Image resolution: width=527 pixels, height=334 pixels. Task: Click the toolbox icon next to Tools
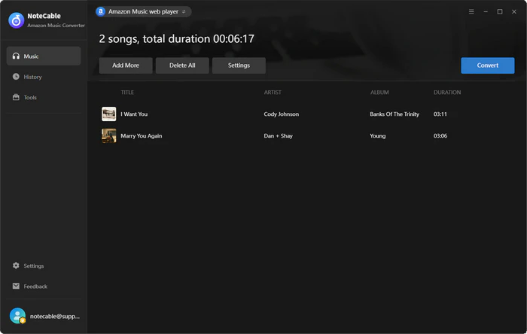pyautogui.click(x=16, y=97)
